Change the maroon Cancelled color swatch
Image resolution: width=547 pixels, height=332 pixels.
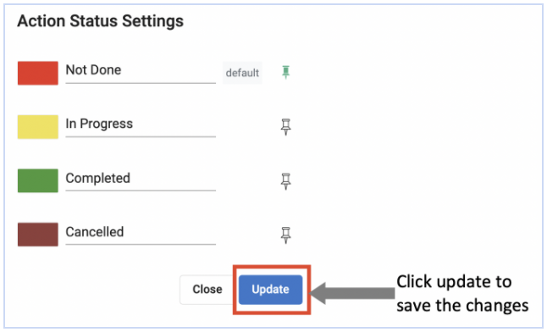pyautogui.click(x=38, y=235)
